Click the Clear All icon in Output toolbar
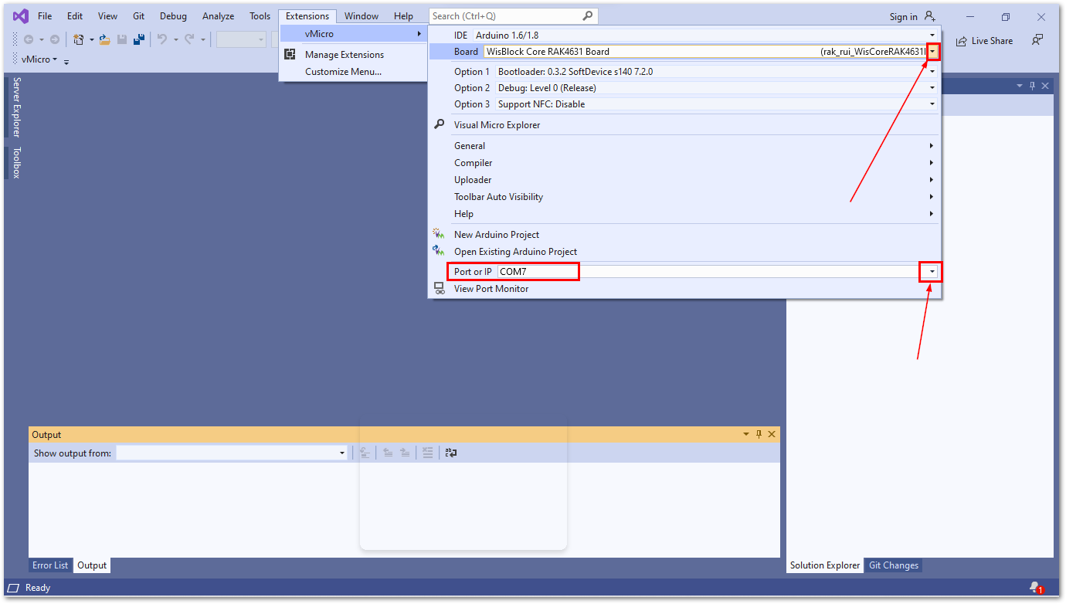 [x=427, y=453]
